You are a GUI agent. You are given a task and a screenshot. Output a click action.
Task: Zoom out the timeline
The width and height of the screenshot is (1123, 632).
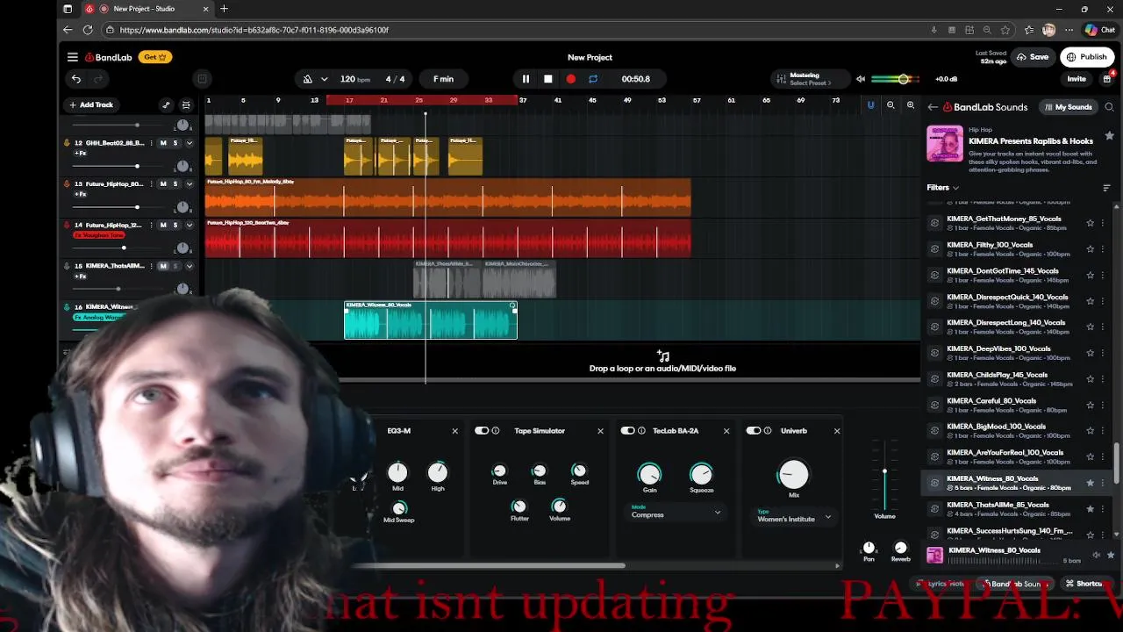891,105
